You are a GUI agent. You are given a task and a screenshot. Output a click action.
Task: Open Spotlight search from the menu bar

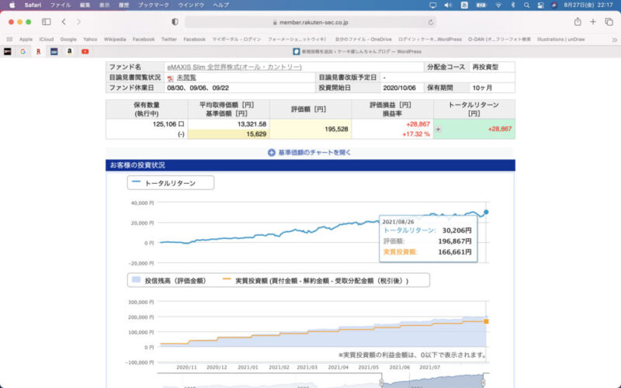coord(526,5)
